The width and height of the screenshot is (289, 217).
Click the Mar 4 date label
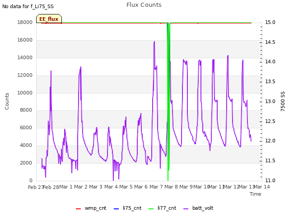(111, 187)
